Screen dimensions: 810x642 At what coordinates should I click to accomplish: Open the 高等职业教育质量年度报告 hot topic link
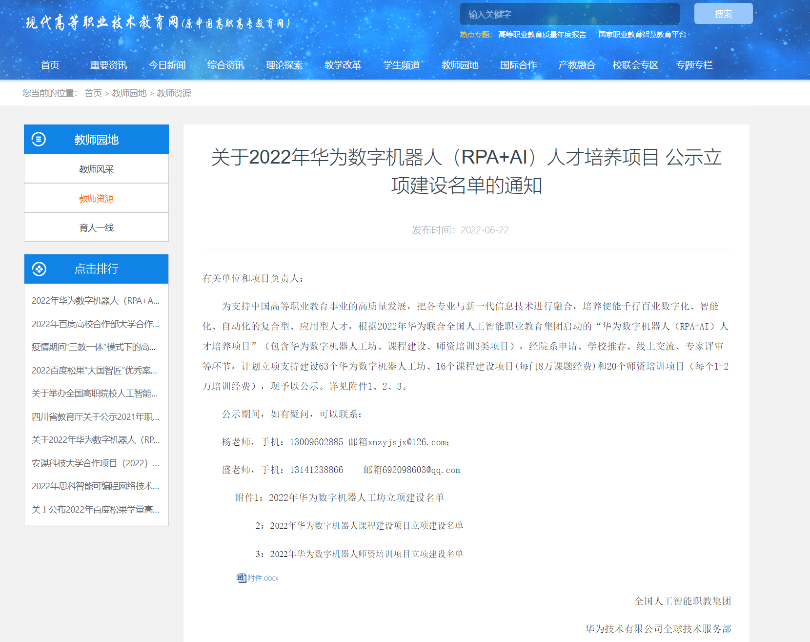pyautogui.click(x=542, y=35)
